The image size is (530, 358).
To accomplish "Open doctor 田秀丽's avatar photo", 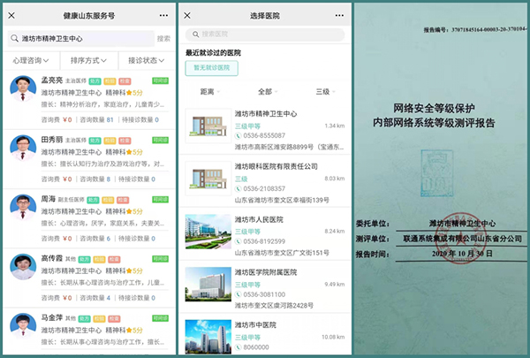I will click(23, 148).
